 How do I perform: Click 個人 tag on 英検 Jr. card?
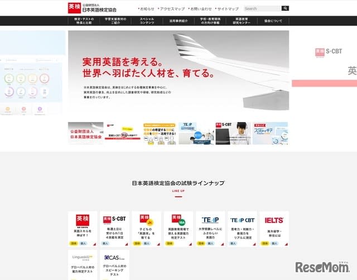(147, 243)
